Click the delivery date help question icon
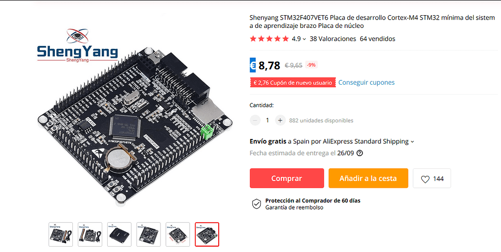Screen dimensions: 501x252 360,153
